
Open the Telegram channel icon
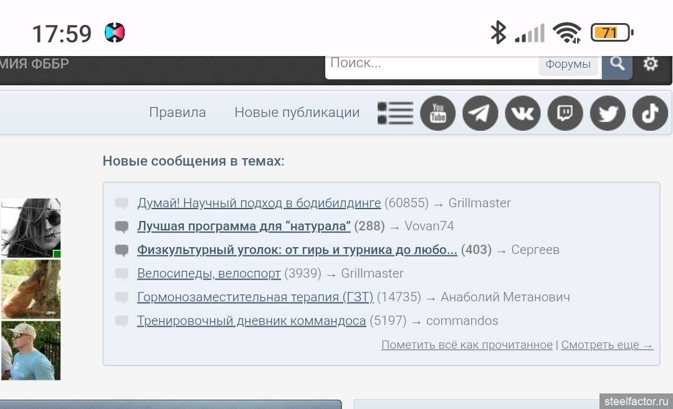[480, 113]
